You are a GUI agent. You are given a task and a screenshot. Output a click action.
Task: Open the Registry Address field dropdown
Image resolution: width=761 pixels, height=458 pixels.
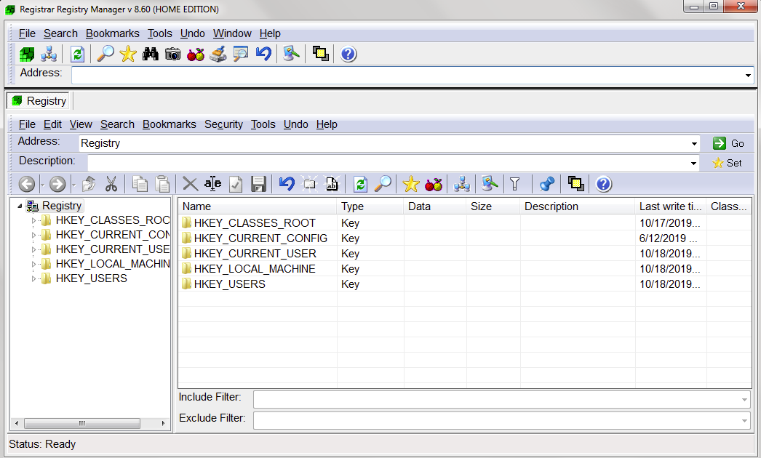[x=694, y=144]
